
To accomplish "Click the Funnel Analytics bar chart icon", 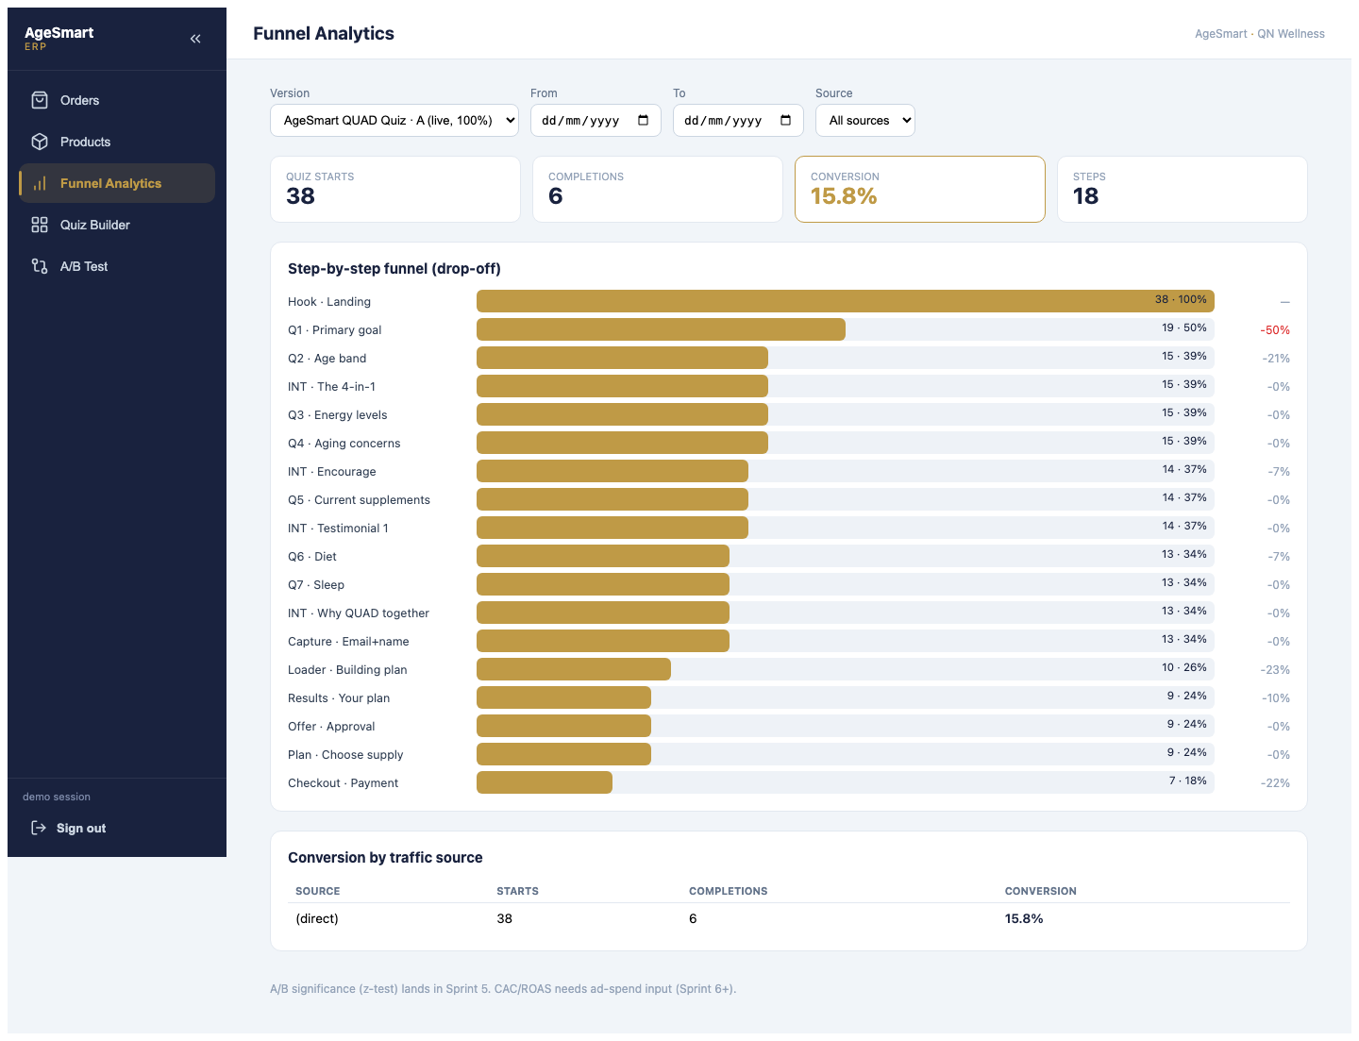I will click(x=40, y=183).
